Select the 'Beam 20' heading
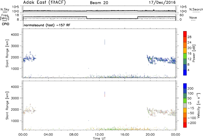The image size is (203, 140). coord(99,3)
